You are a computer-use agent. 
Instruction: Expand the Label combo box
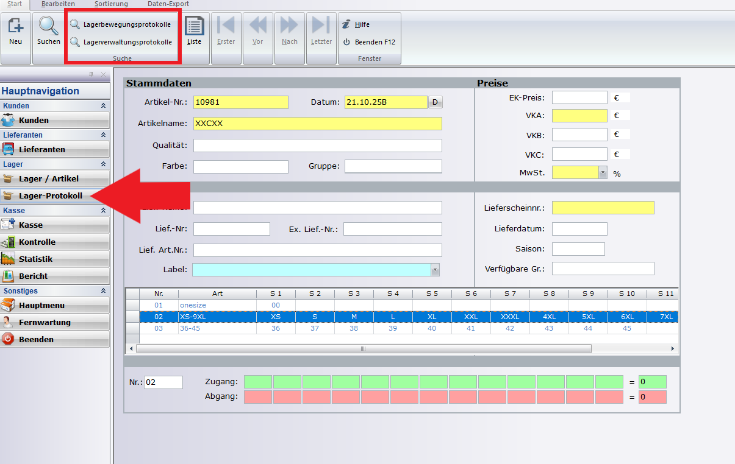coord(435,270)
